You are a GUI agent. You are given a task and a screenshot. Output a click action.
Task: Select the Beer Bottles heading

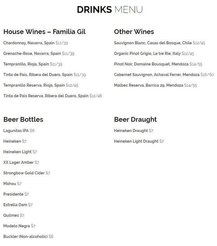pos(23,119)
